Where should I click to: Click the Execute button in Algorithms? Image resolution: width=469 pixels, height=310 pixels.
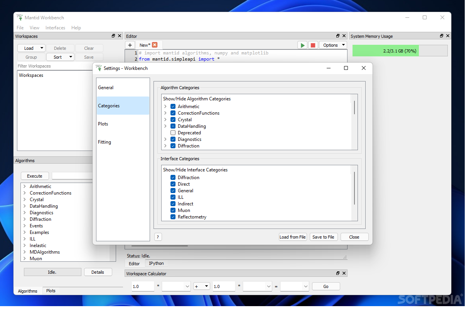pos(35,176)
